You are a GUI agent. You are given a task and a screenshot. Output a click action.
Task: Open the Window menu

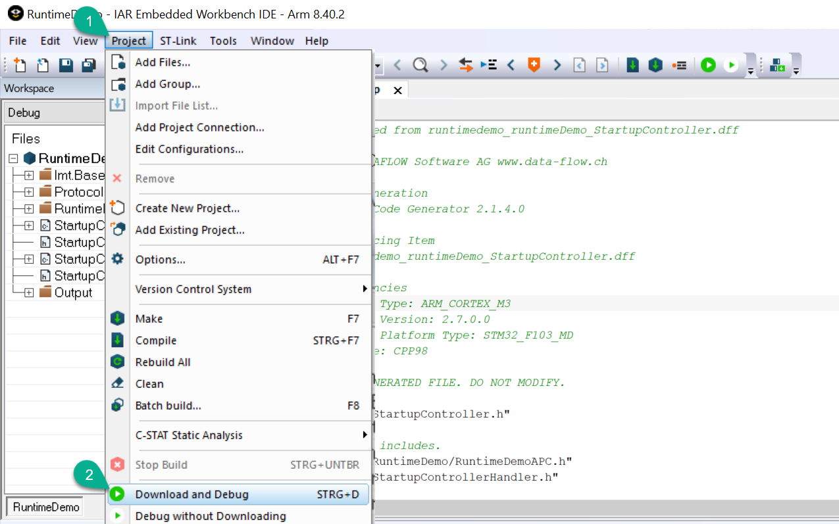point(272,41)
